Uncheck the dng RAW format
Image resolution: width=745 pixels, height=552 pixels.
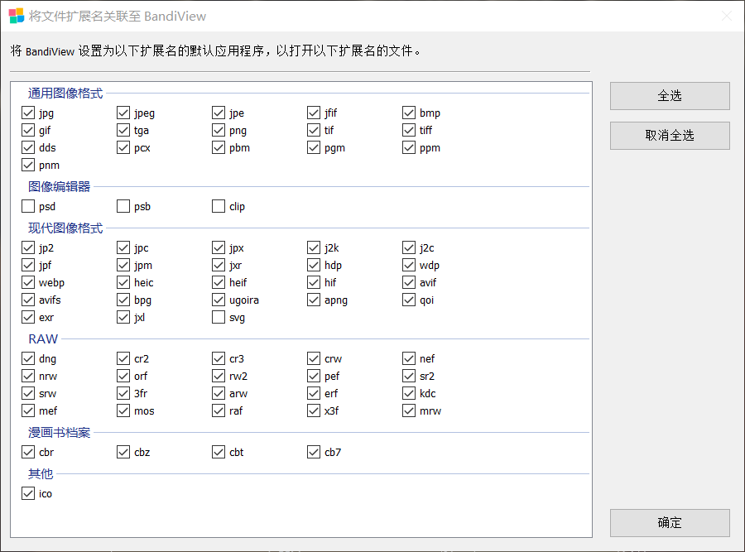click(28, 358)
